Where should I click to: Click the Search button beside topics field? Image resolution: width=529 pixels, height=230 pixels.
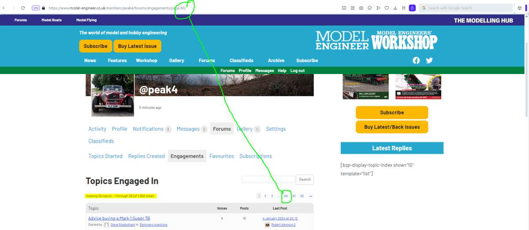point(305,179)
